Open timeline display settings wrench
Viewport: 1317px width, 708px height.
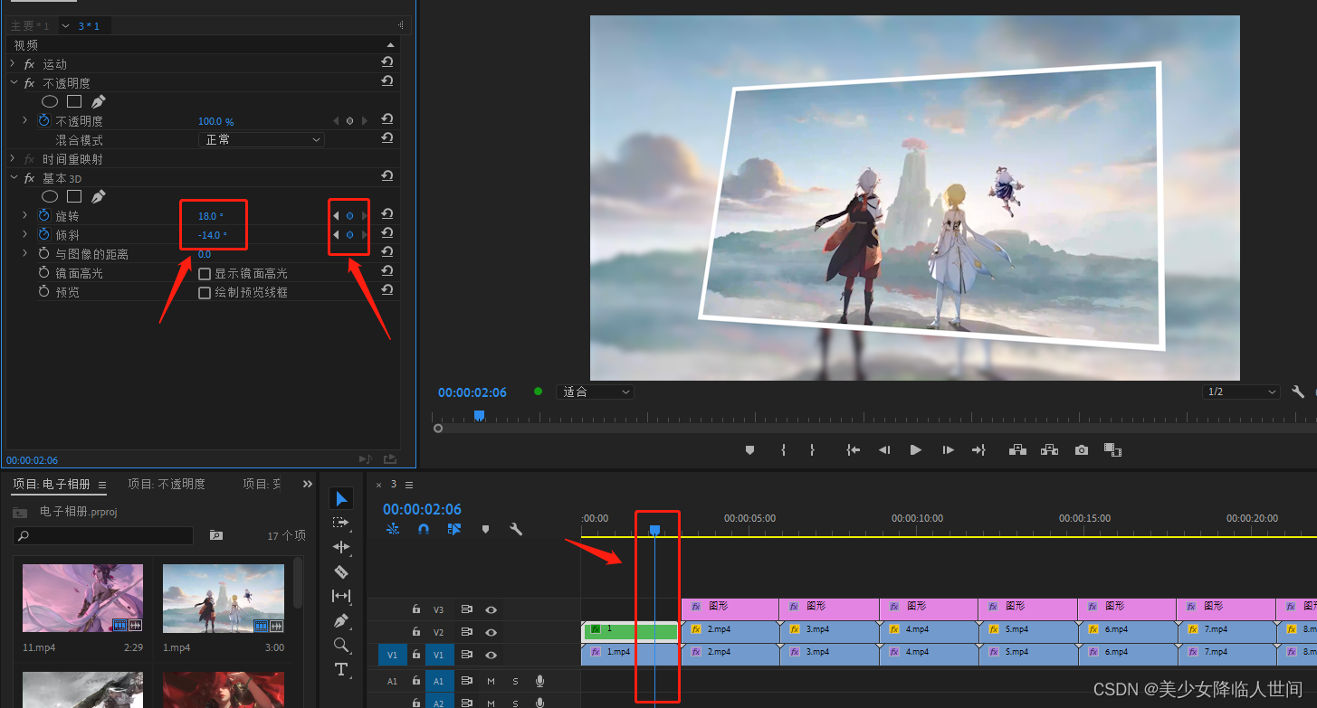point(516,529)
